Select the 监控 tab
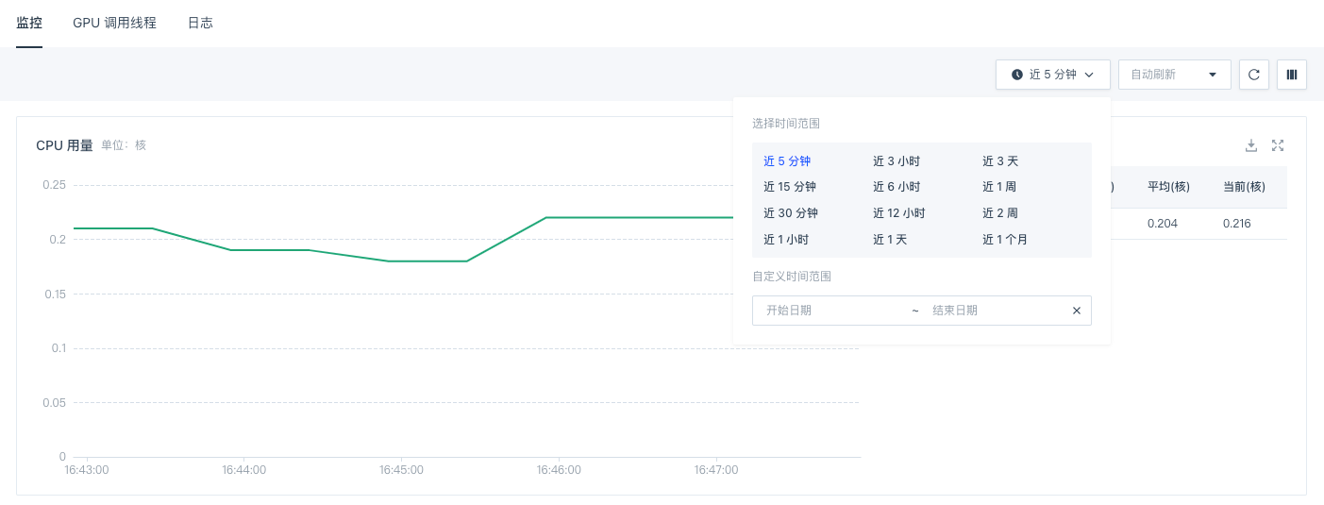Image resolution: width=1324 pixels, height=505 pixels. point(29,23)
